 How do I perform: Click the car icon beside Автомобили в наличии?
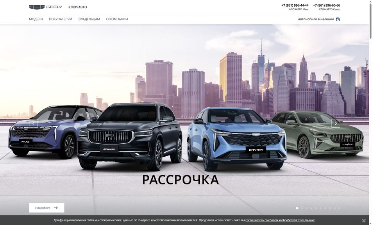point(338,19)
